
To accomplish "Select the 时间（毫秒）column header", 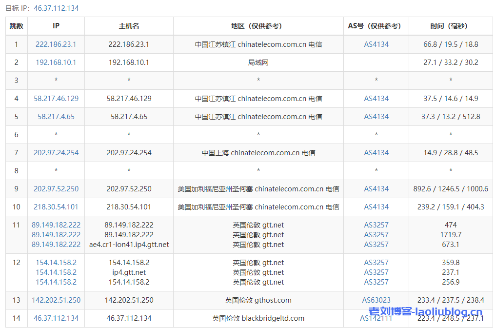I will (450, 26).
